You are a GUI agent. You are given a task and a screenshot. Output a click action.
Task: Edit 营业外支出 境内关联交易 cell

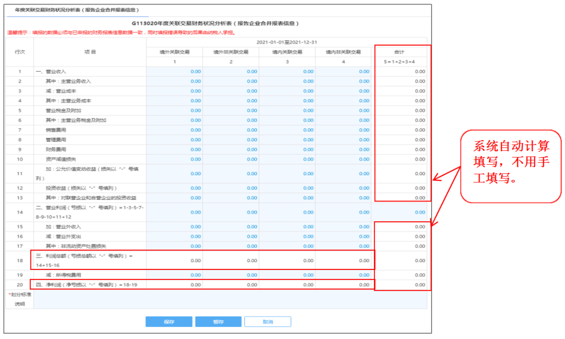287,236
